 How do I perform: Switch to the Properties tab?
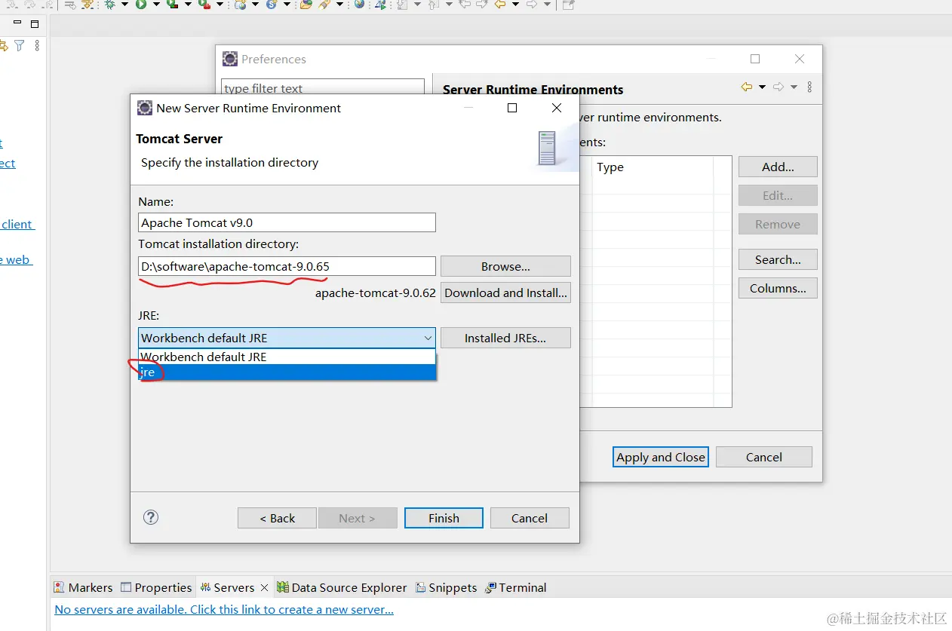pyautogui.click(x=156, y=587)
